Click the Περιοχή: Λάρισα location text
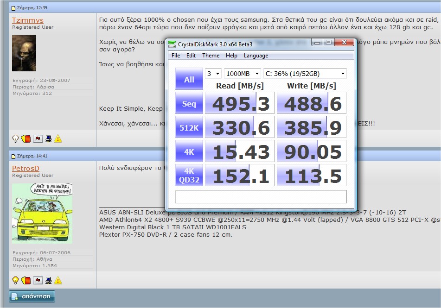This screenshot has width=441, height=308. [x=33, y=87]
